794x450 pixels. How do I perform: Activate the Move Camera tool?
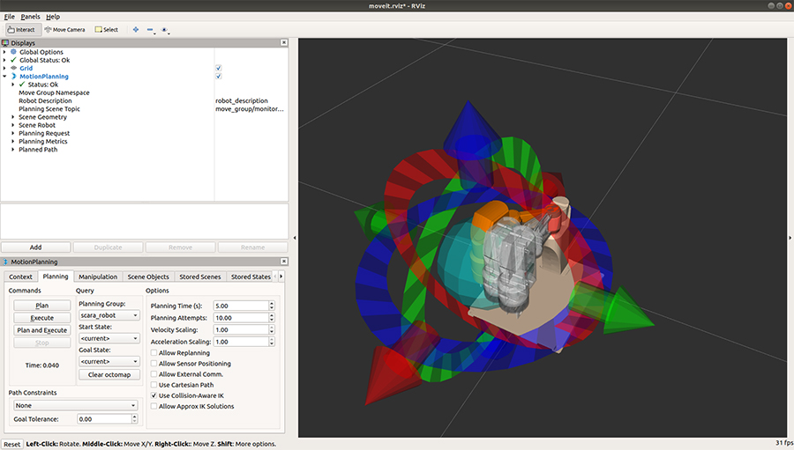pos(64,29)
